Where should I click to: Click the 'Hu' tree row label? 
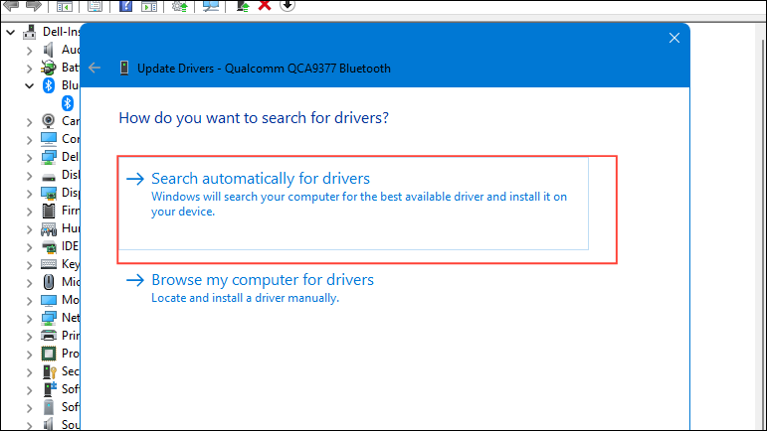coord(71,228)
